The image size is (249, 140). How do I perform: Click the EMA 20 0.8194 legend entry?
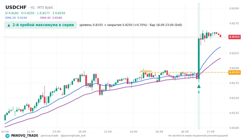pyautogui.click(x=16, y=18)
